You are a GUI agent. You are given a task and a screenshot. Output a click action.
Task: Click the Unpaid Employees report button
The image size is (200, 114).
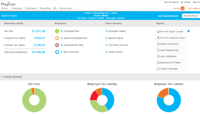click(x=171, y=69)
